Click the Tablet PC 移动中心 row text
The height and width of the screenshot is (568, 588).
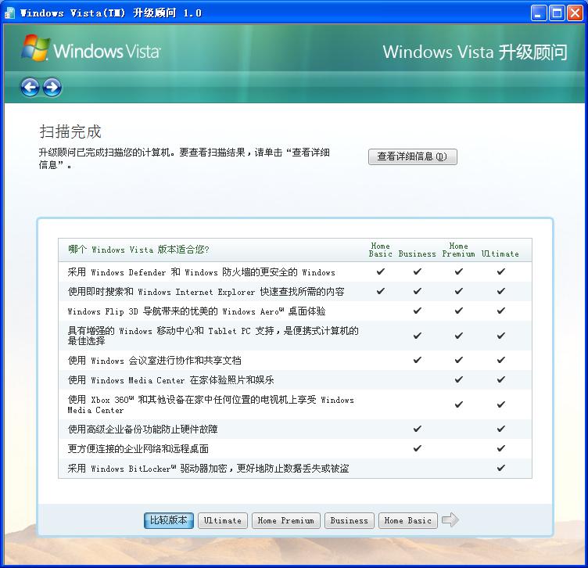(x=213, y=336)
